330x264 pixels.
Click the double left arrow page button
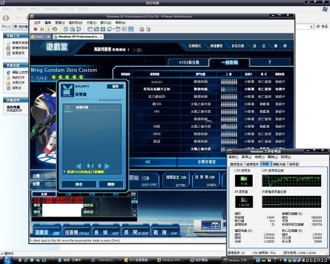point(148,162)
